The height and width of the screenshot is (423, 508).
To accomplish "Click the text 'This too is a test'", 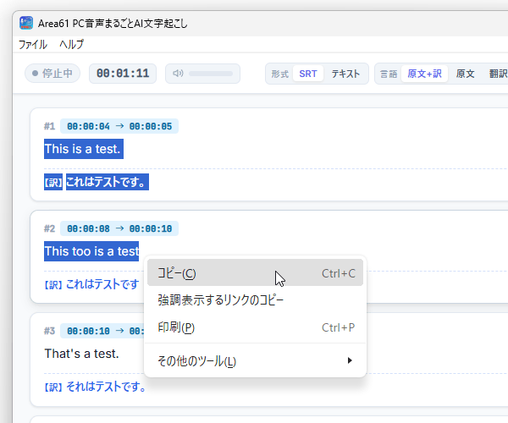I will coord(91,251).
